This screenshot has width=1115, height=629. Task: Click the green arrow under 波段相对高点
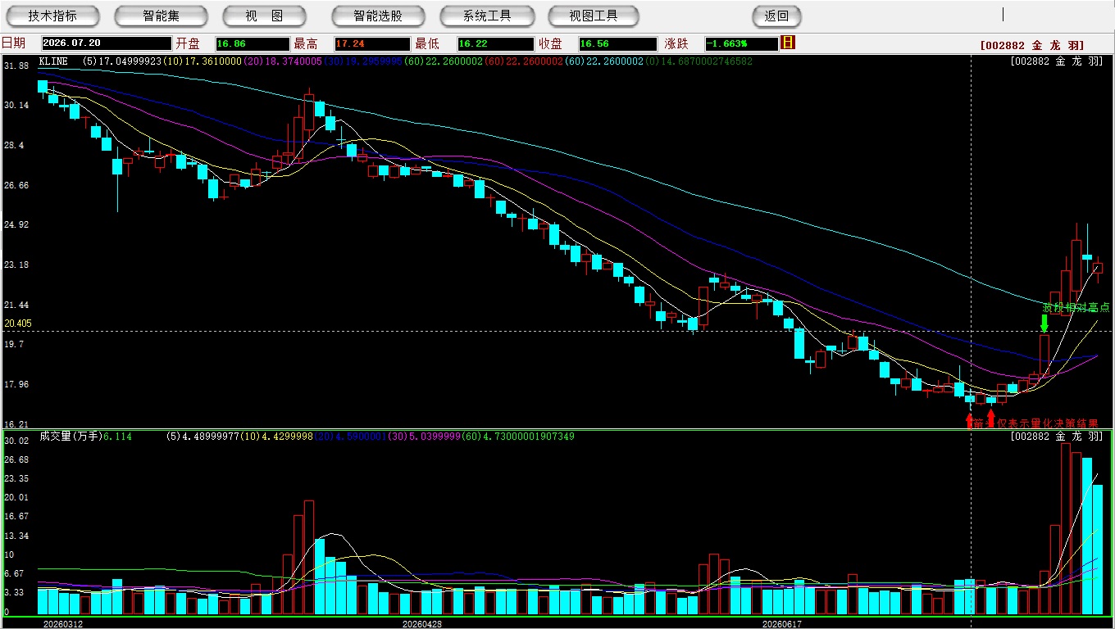(1044, 324)
